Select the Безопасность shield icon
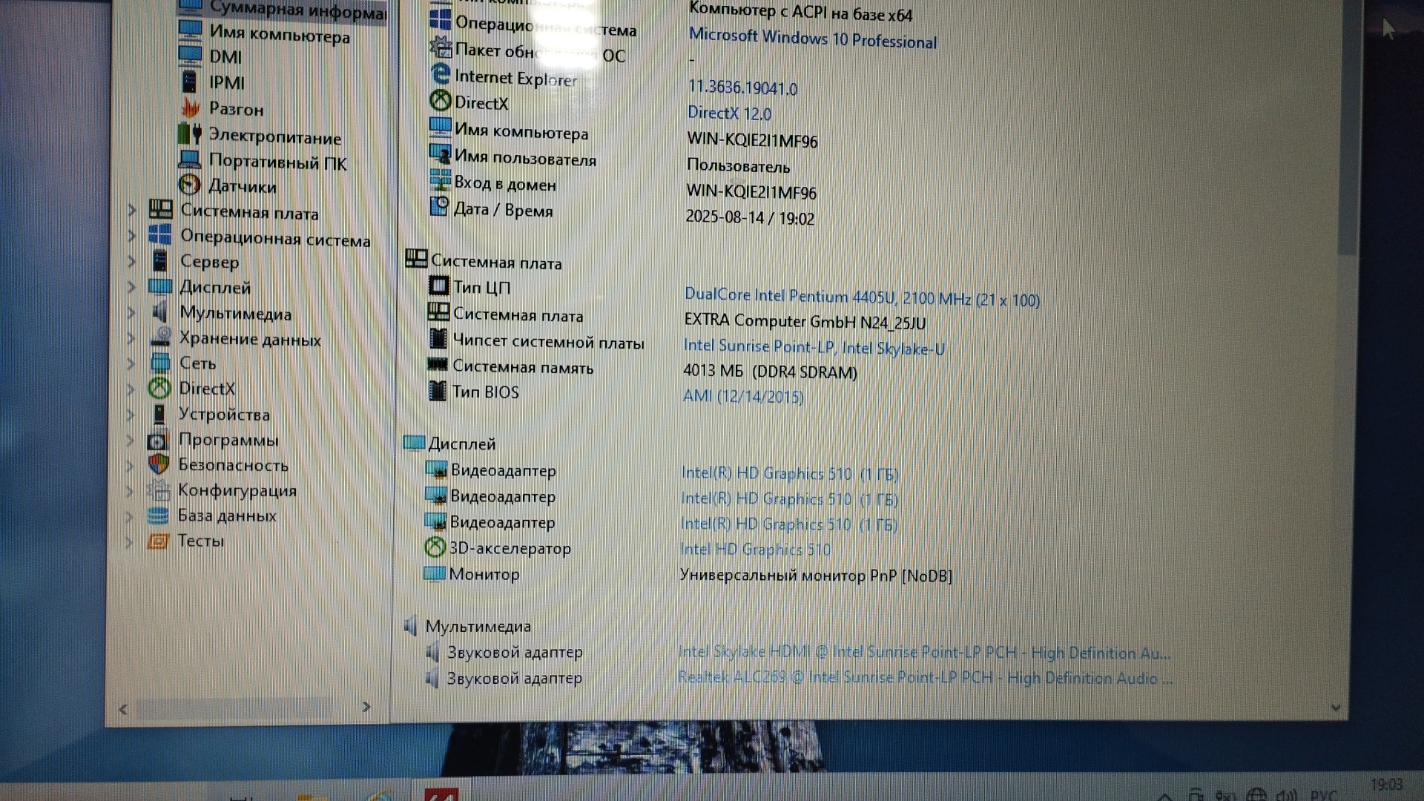1424x801 pixels. click(158, 464)
